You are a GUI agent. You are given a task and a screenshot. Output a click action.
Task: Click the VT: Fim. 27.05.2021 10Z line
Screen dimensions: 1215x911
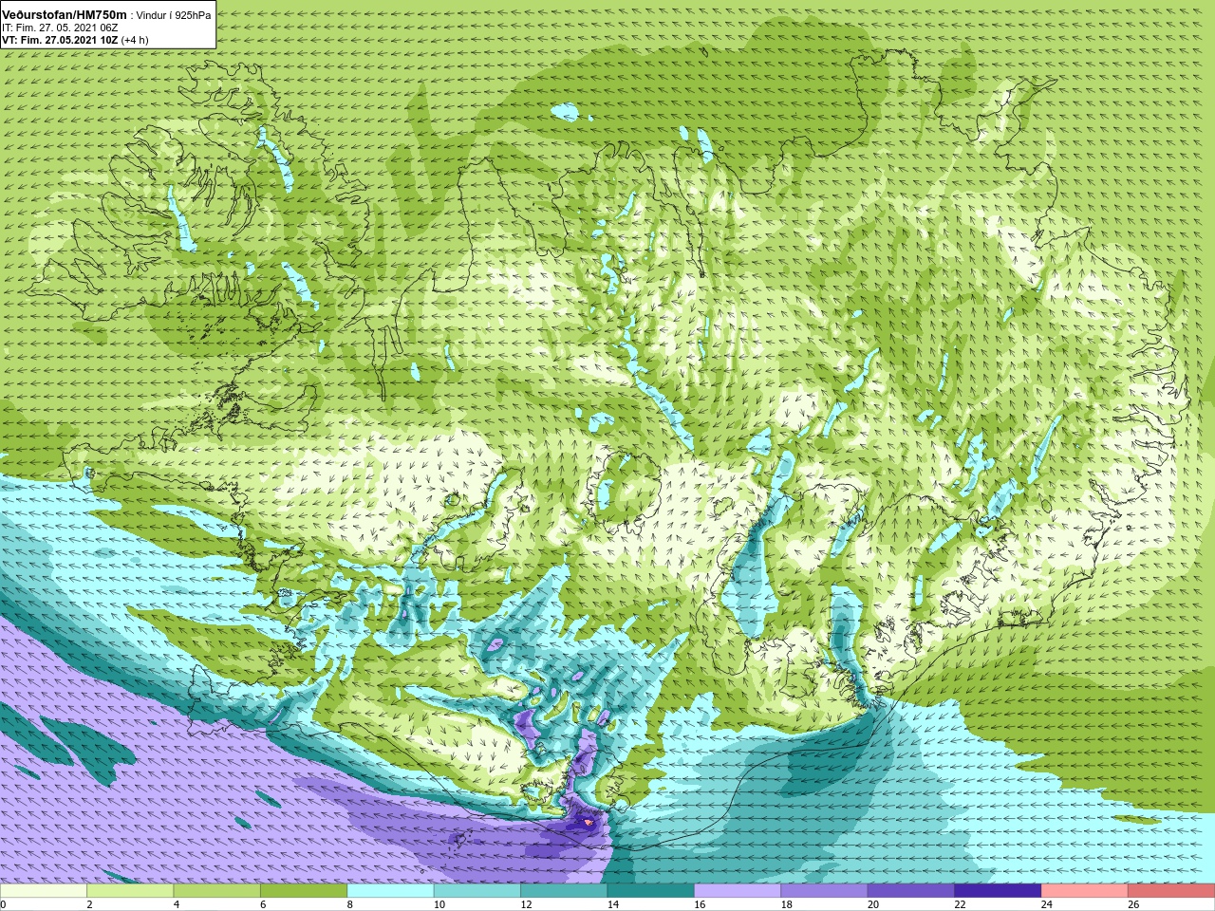point(60,41)
